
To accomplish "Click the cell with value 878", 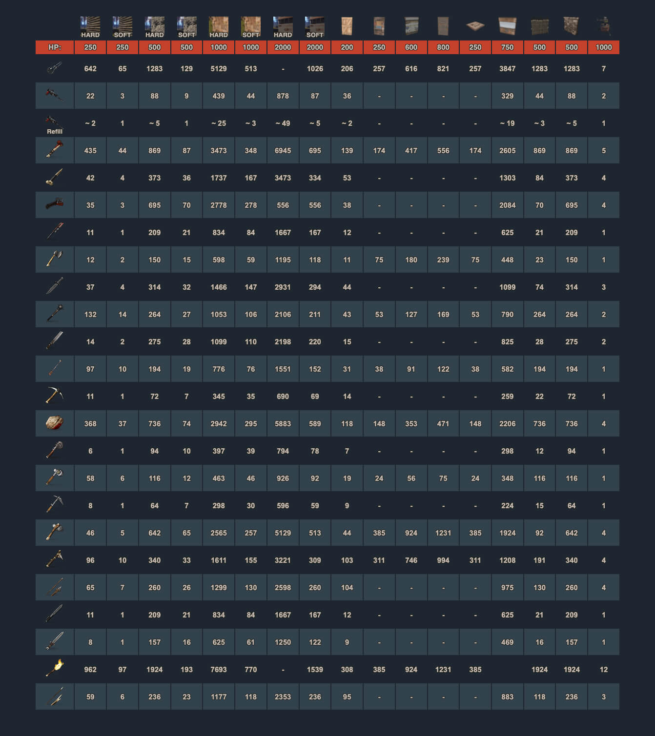I will tap(283, 96).
